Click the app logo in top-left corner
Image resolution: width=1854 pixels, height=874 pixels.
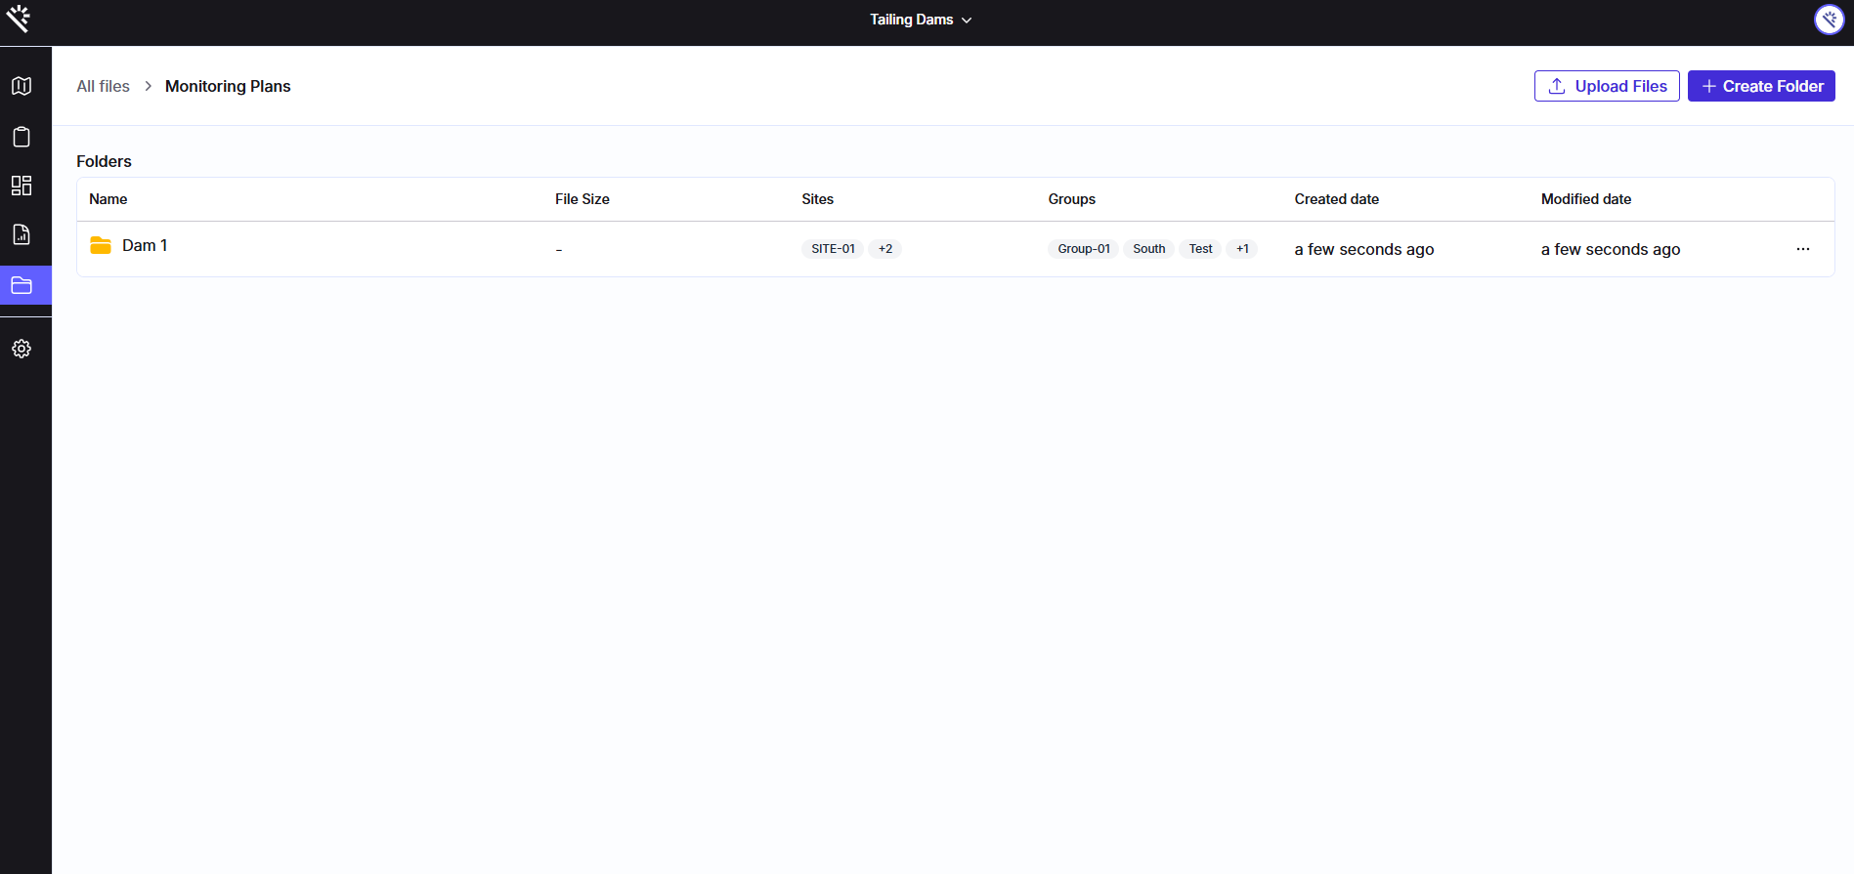(x=19, y=19)
